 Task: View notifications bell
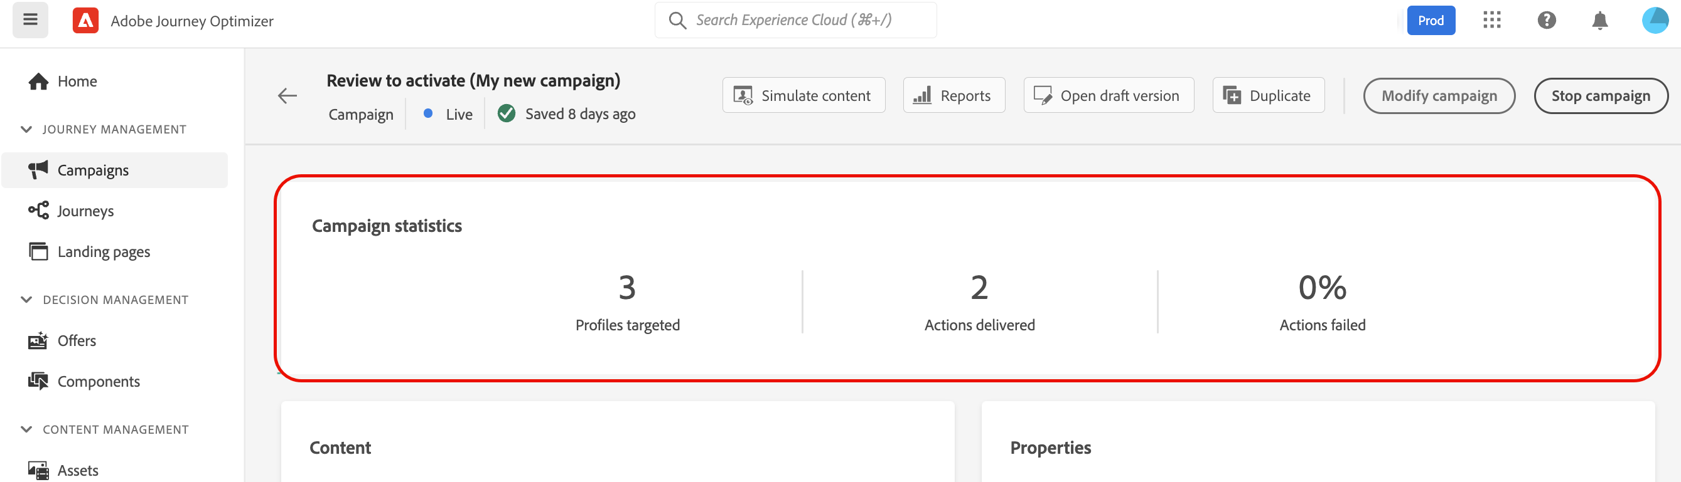[1599, 20]
